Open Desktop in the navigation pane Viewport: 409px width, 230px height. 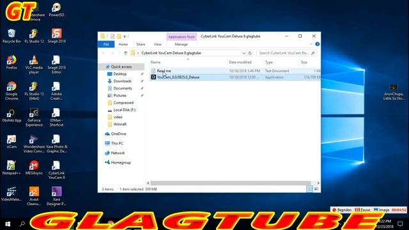coord(120,74)
